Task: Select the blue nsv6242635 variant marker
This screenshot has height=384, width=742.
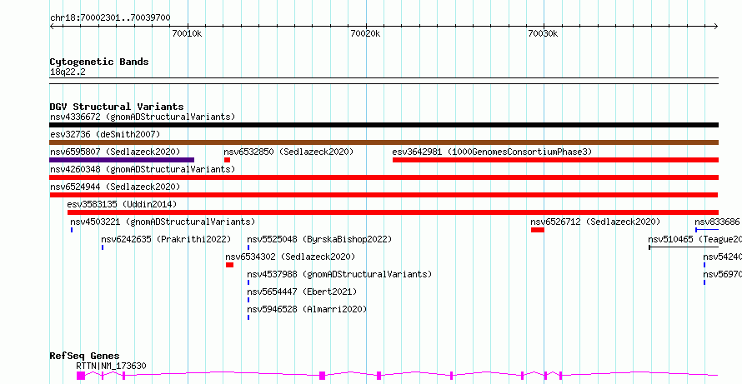Action: pyautogui.click(x=103, y=247)
